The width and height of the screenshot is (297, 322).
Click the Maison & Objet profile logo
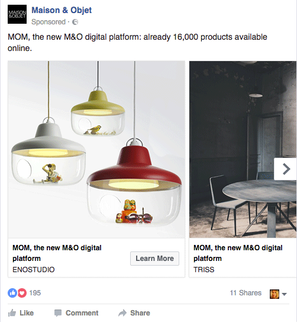tap(17, 14)
